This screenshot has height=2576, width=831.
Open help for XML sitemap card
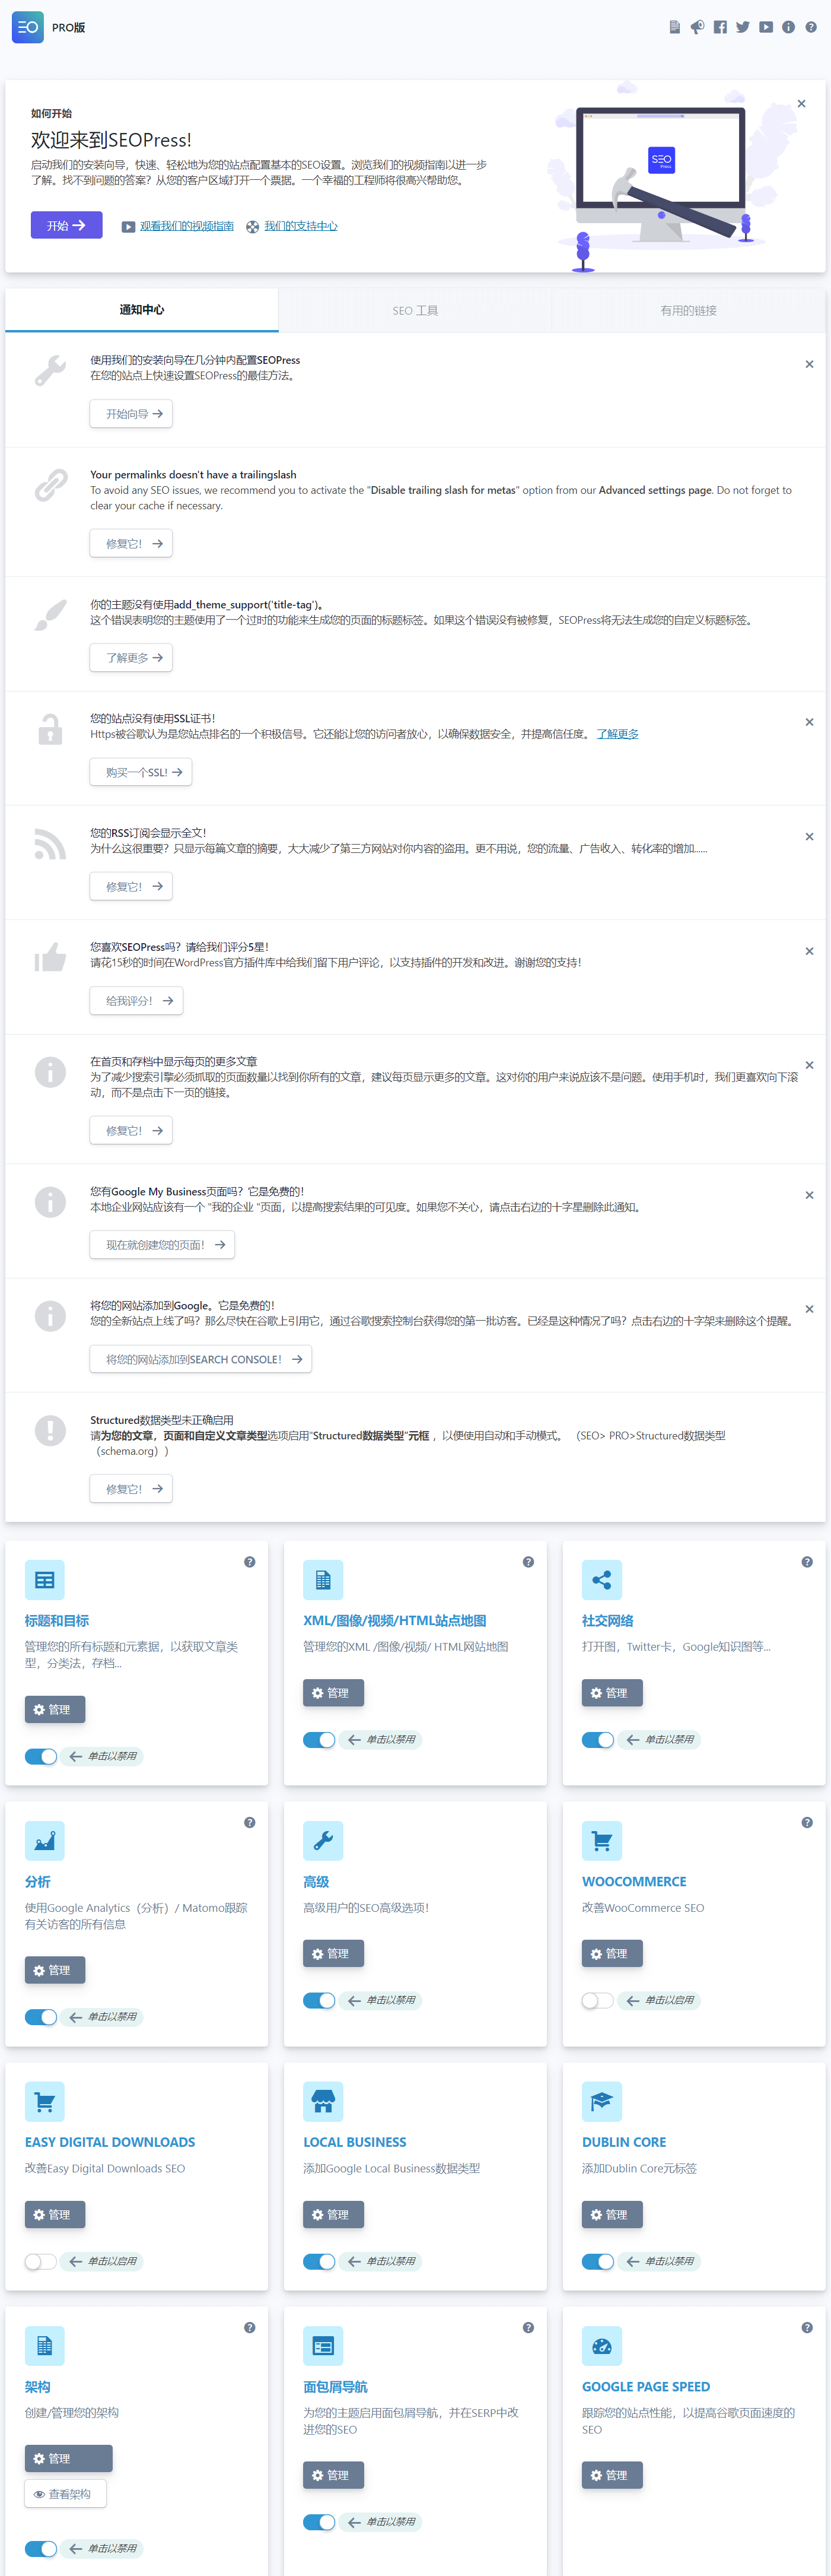click(x=528, y=1562)
